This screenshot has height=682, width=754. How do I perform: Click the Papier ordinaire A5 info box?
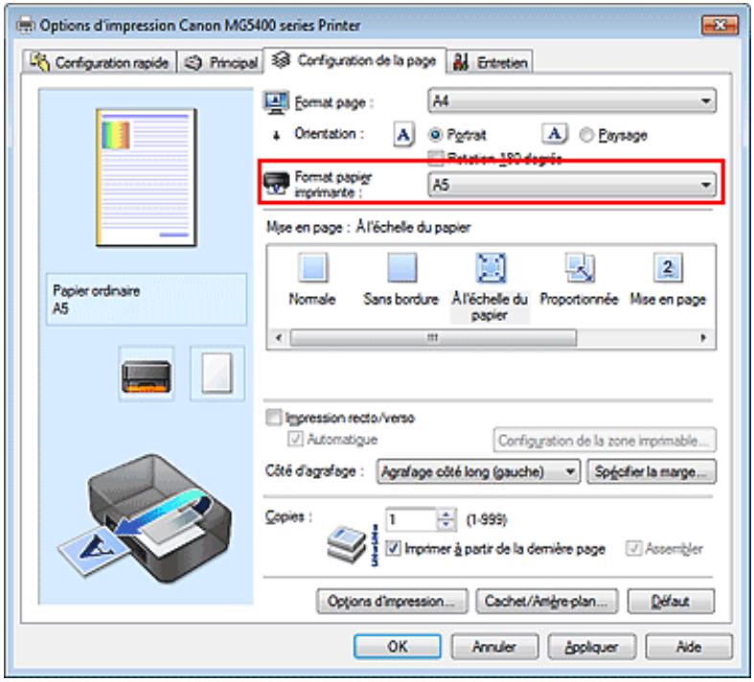point(147,300)
